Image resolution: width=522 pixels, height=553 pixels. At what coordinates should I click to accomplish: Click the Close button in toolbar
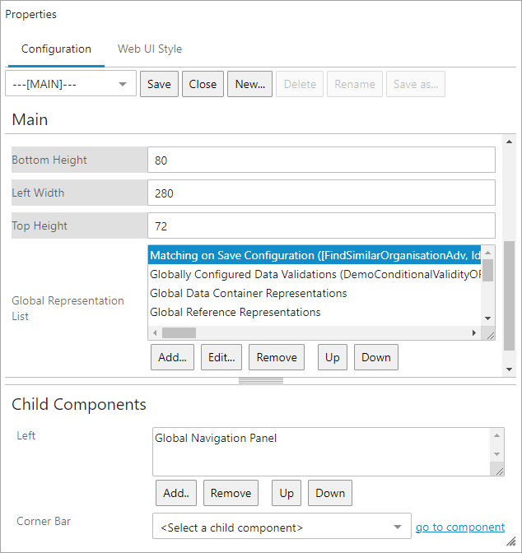[x=203, y=84]
